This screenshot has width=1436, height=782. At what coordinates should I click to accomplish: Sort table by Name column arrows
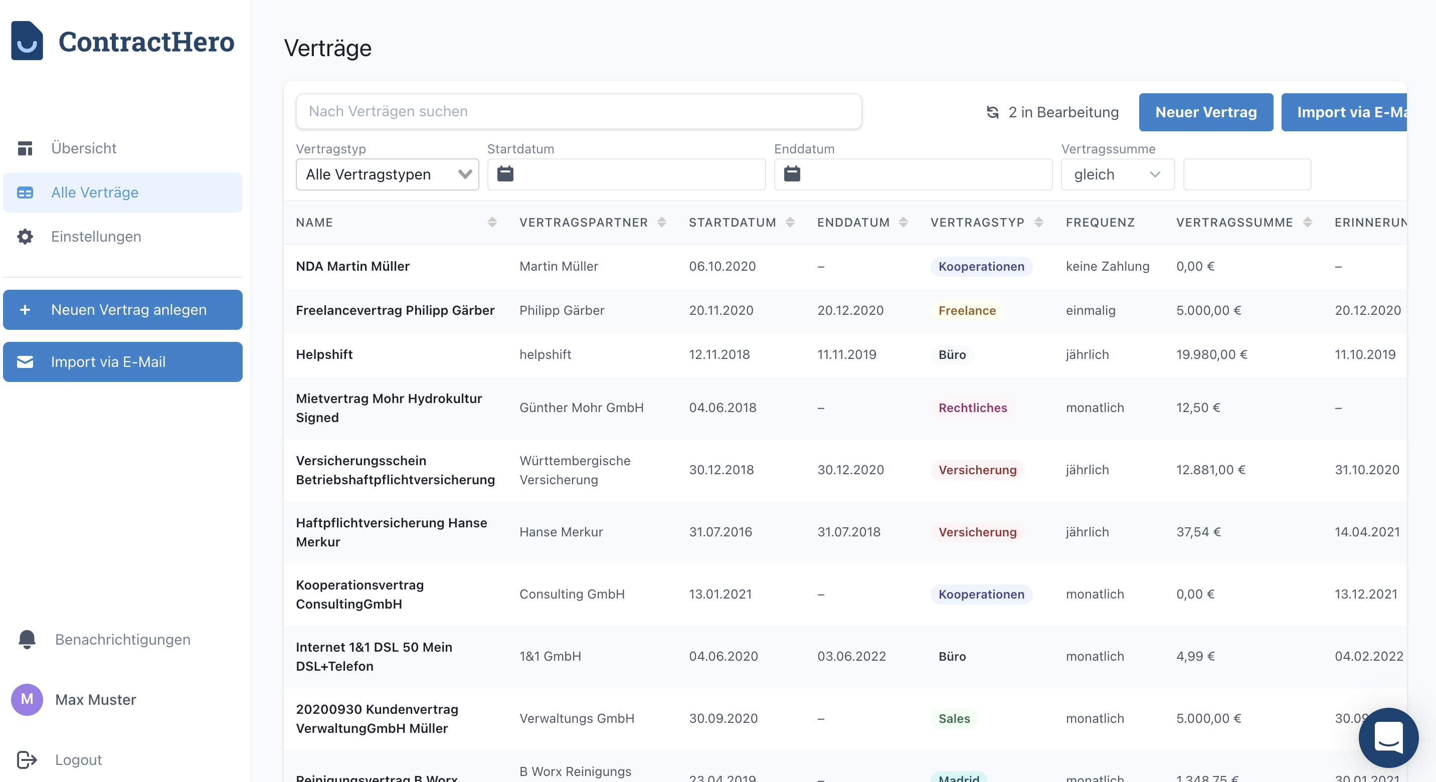[492, 223]
